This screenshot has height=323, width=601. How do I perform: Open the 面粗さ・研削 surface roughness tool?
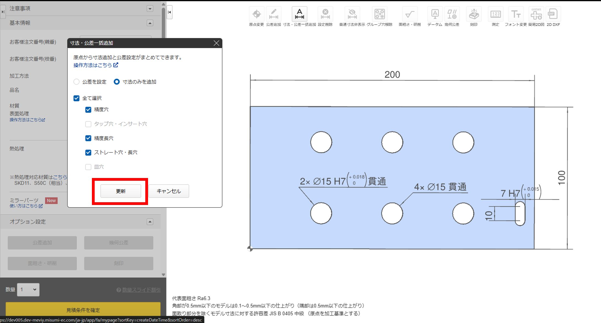point(409,14)
